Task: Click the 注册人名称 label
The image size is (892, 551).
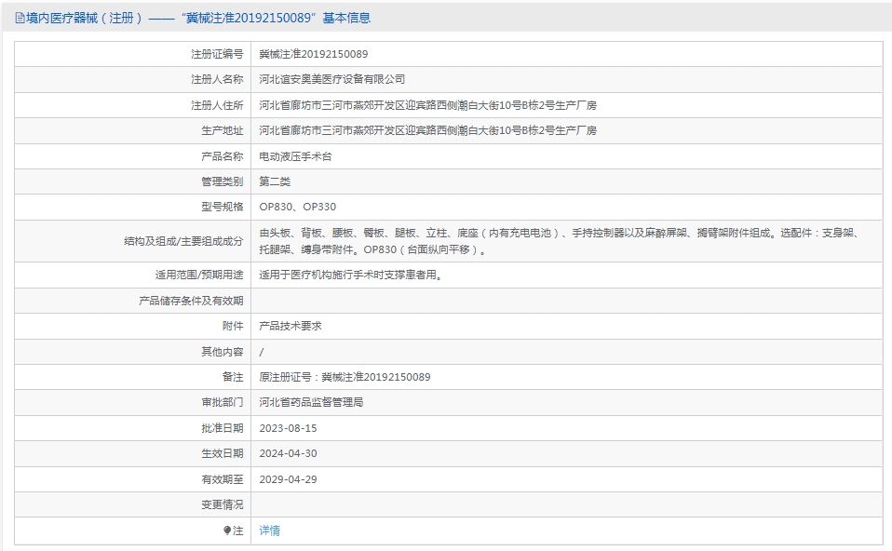Action: tap(217, 79)
